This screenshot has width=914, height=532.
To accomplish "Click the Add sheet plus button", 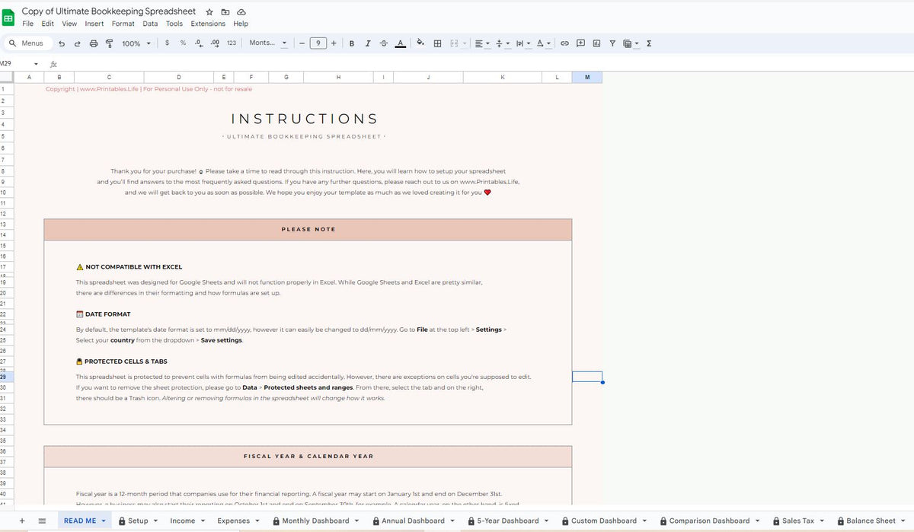I will [22, 521].
